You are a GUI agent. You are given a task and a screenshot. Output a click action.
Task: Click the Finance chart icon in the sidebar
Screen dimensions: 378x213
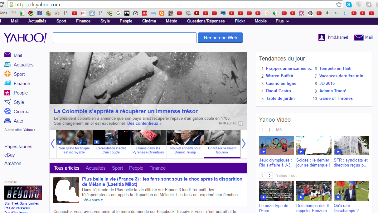coord(7,83)
